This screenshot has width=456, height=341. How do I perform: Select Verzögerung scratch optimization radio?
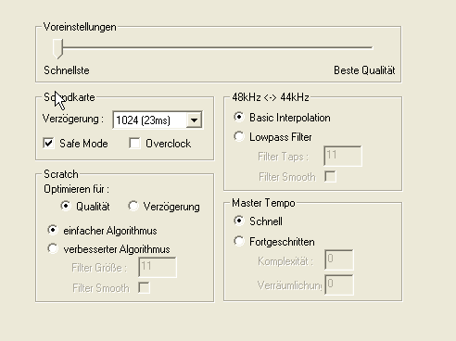pyautogui.click(x=133, y=206)
